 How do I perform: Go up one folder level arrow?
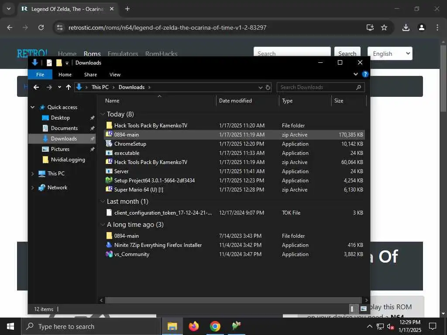click(x=69, y=87)
